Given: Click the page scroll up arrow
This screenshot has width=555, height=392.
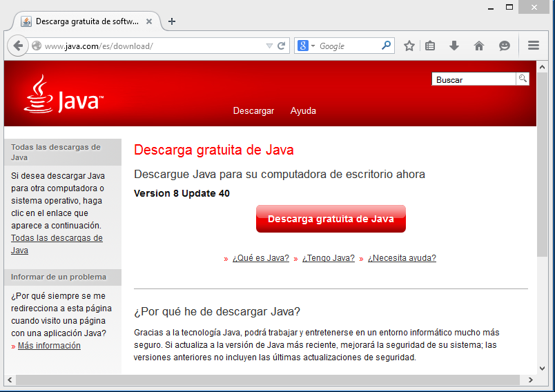Looking at the screenshot, I should click(x=542, y=67).
